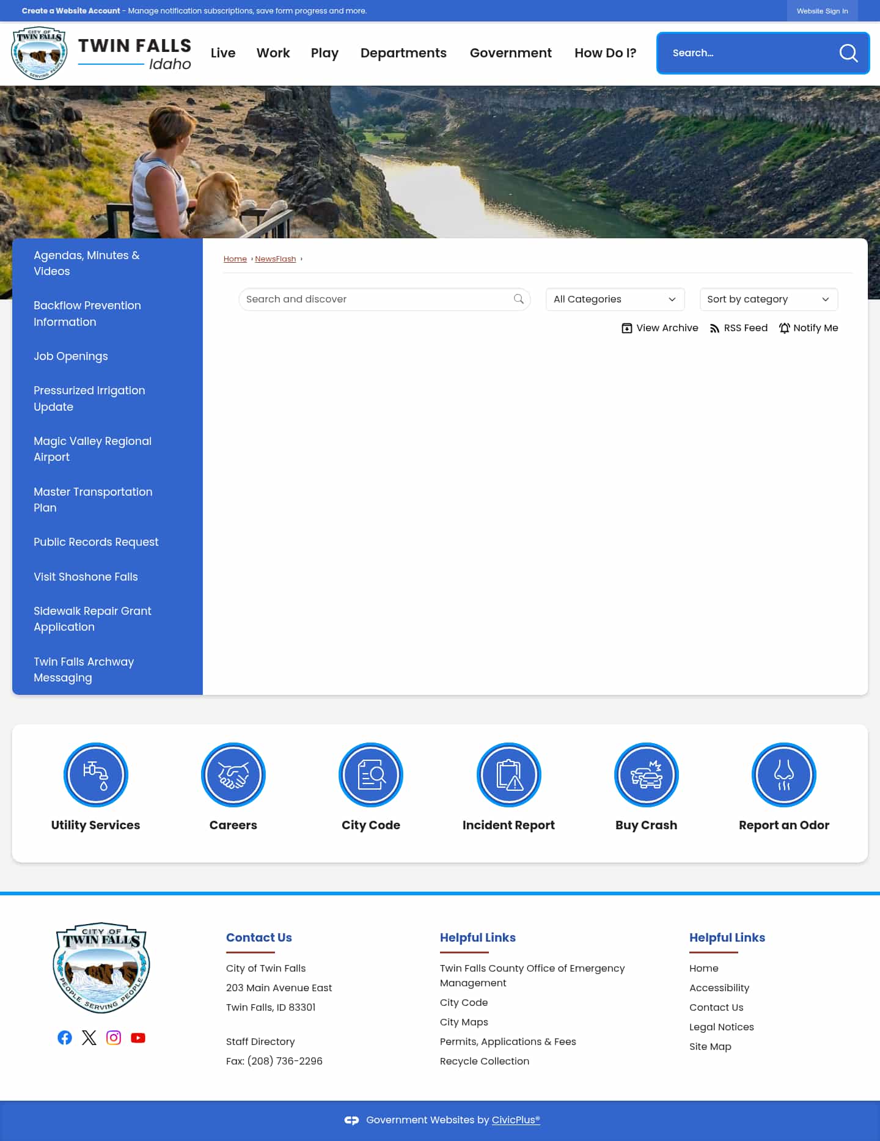Open Staff Directory link
The width and height of the screenshot is (880, 1141).
point(260,1041)
